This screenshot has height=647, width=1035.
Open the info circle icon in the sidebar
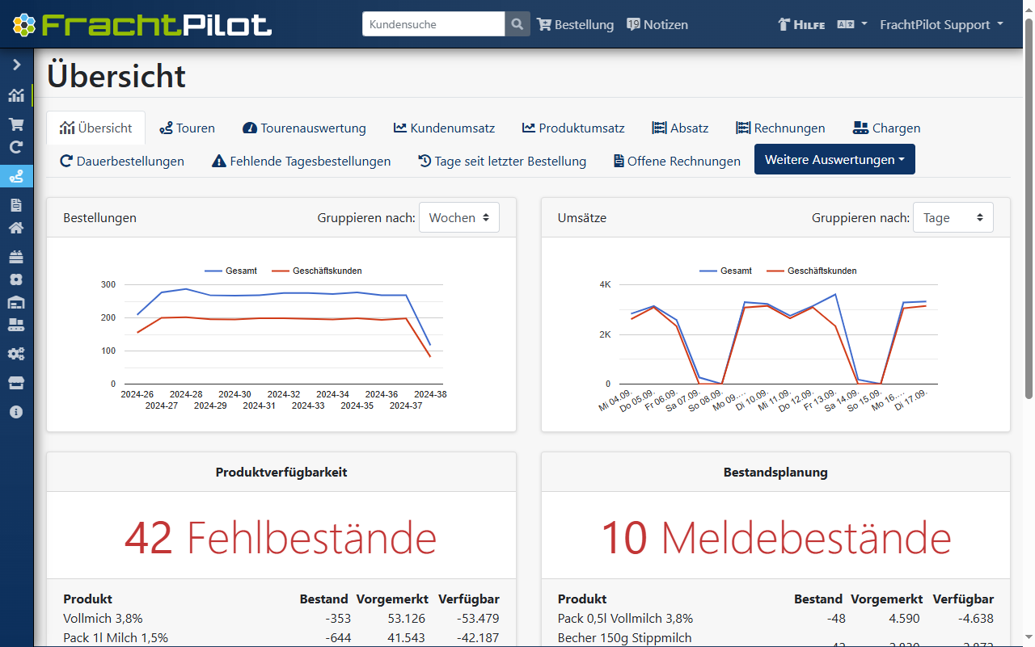(16, 412)
